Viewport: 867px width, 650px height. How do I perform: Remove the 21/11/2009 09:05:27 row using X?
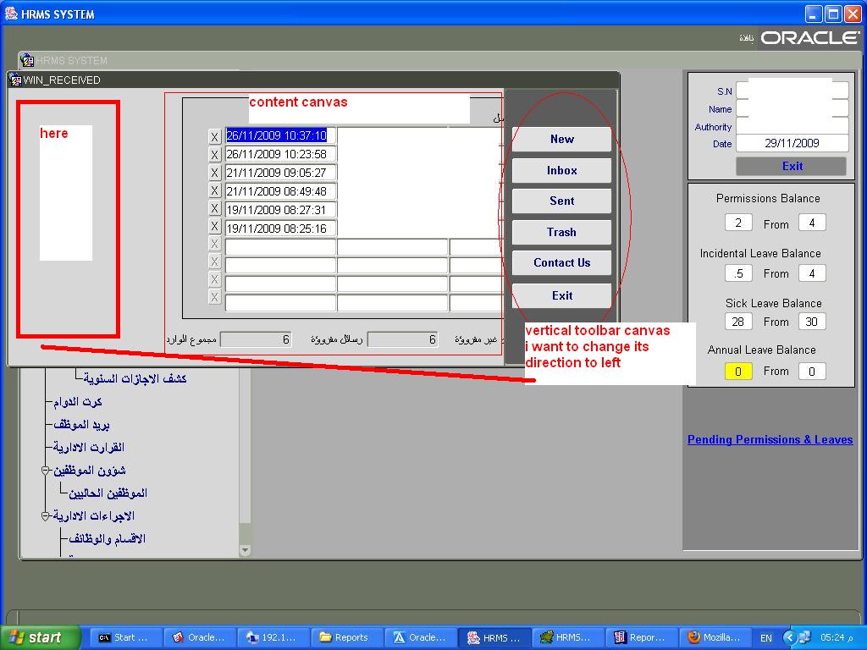(x=214, y=173)
